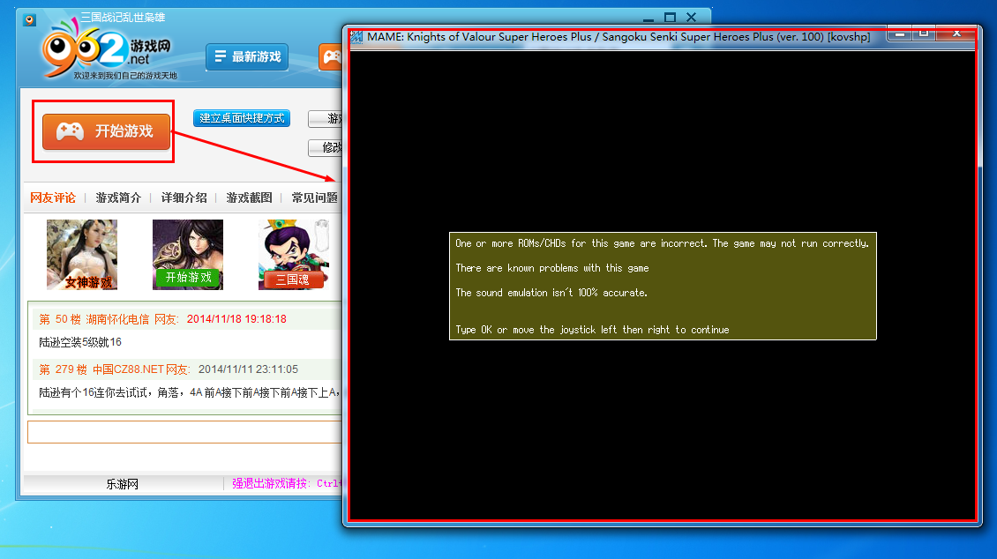
Task: Click the magenta 强退出游戏请按 hint text
Action: (x=287, y=483)
